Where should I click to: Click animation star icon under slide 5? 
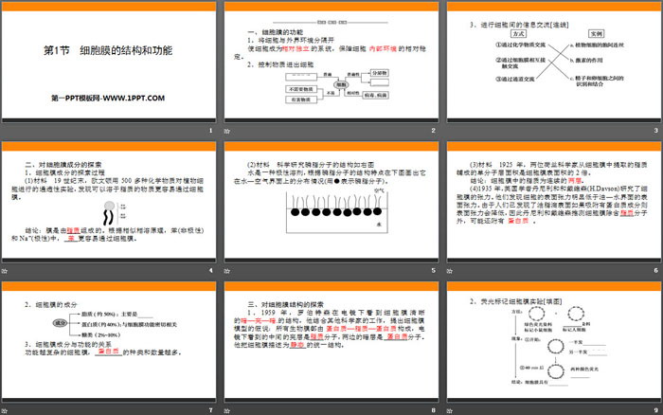pos(227,271)
